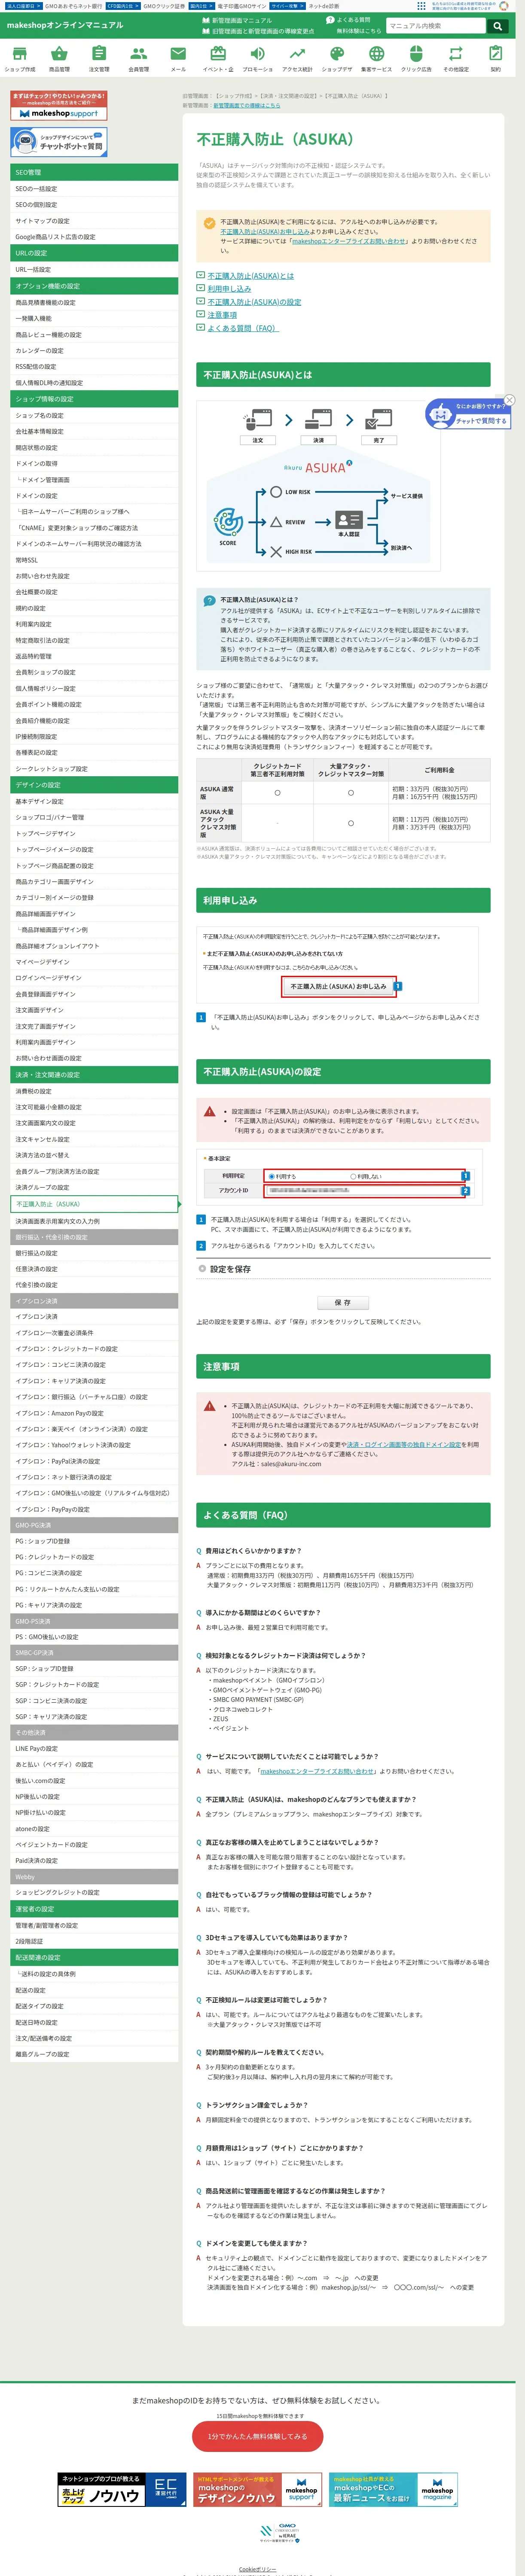The height and width of the screenshot is (2576, 525).
Task: Open the その他設定 arrows icon
Action: [456, 59]
